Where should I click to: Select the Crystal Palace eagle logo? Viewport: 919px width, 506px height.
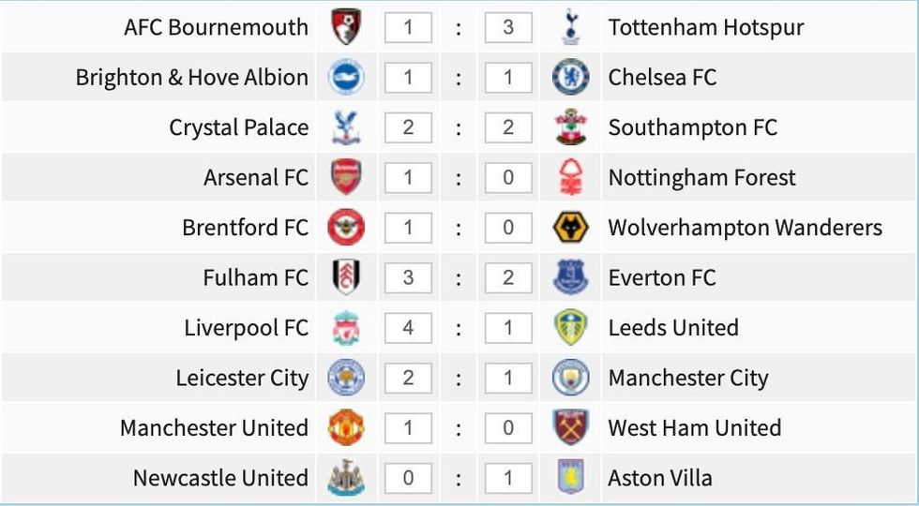pyautogui.click(x=347, y=127)
